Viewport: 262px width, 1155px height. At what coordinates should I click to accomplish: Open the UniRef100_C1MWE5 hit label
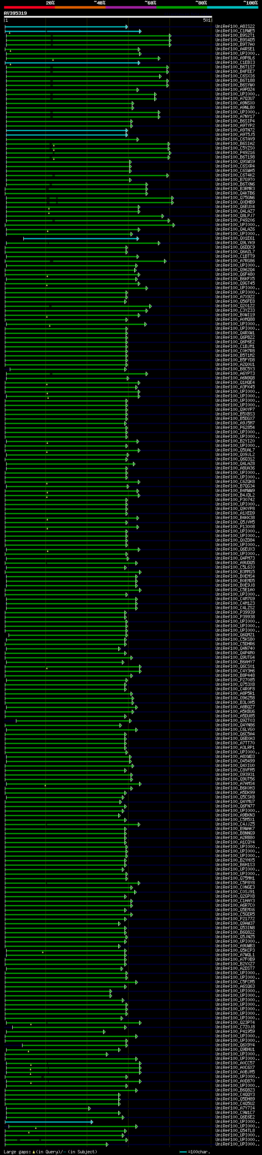(235, 31)
